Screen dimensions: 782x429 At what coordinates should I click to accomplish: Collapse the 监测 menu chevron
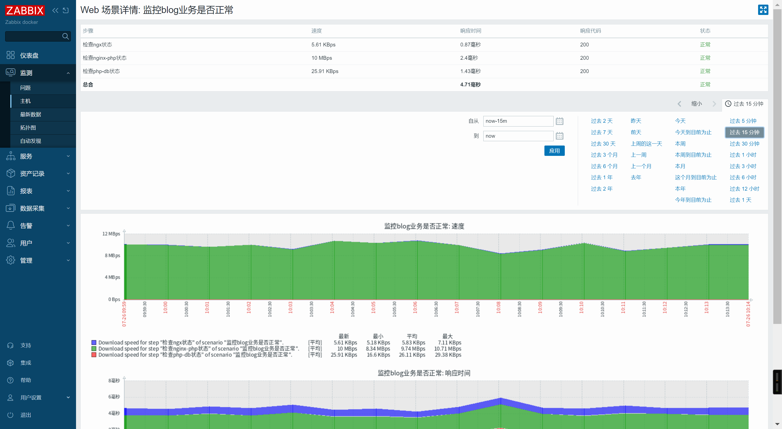(x=68, y=73)
